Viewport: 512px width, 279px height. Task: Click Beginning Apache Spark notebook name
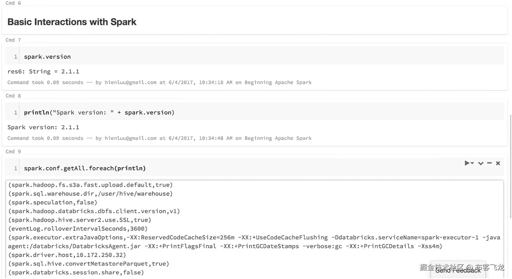click(x=278, y=82)
